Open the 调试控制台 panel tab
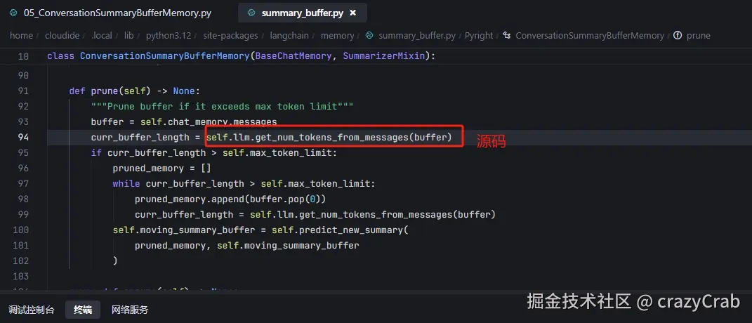Image resolution: width=752 pixels, height=323 pixels. pos(31,310)
